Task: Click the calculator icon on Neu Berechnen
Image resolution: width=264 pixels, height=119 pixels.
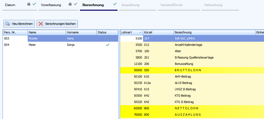Action: click(x=7, y=24)
